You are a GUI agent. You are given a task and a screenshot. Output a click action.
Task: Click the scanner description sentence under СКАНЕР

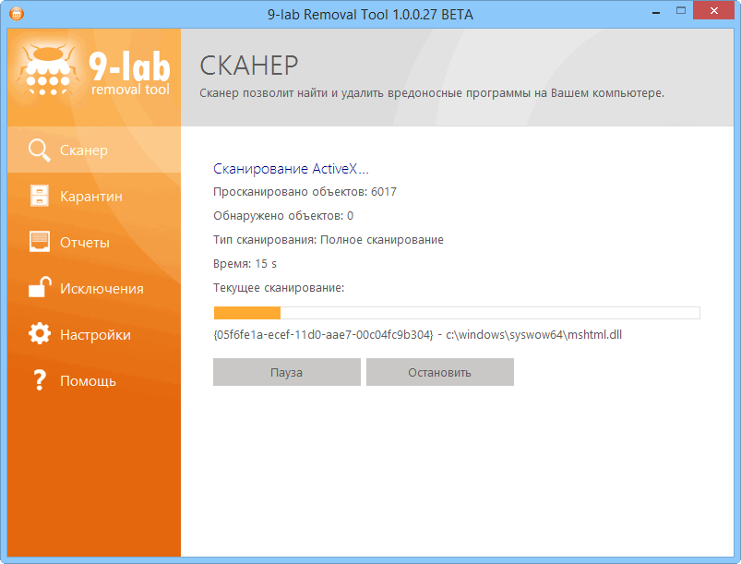(432, 93)
